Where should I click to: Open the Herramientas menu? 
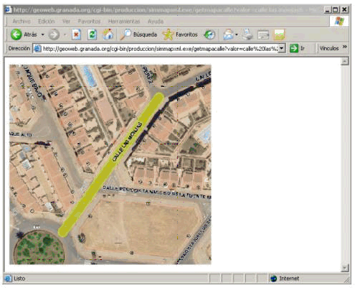124,22
